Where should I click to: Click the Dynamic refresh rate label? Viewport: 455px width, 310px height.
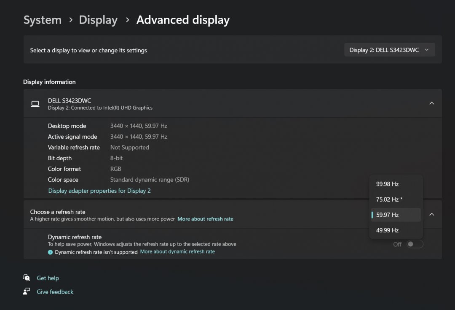(x=75, y=237)
